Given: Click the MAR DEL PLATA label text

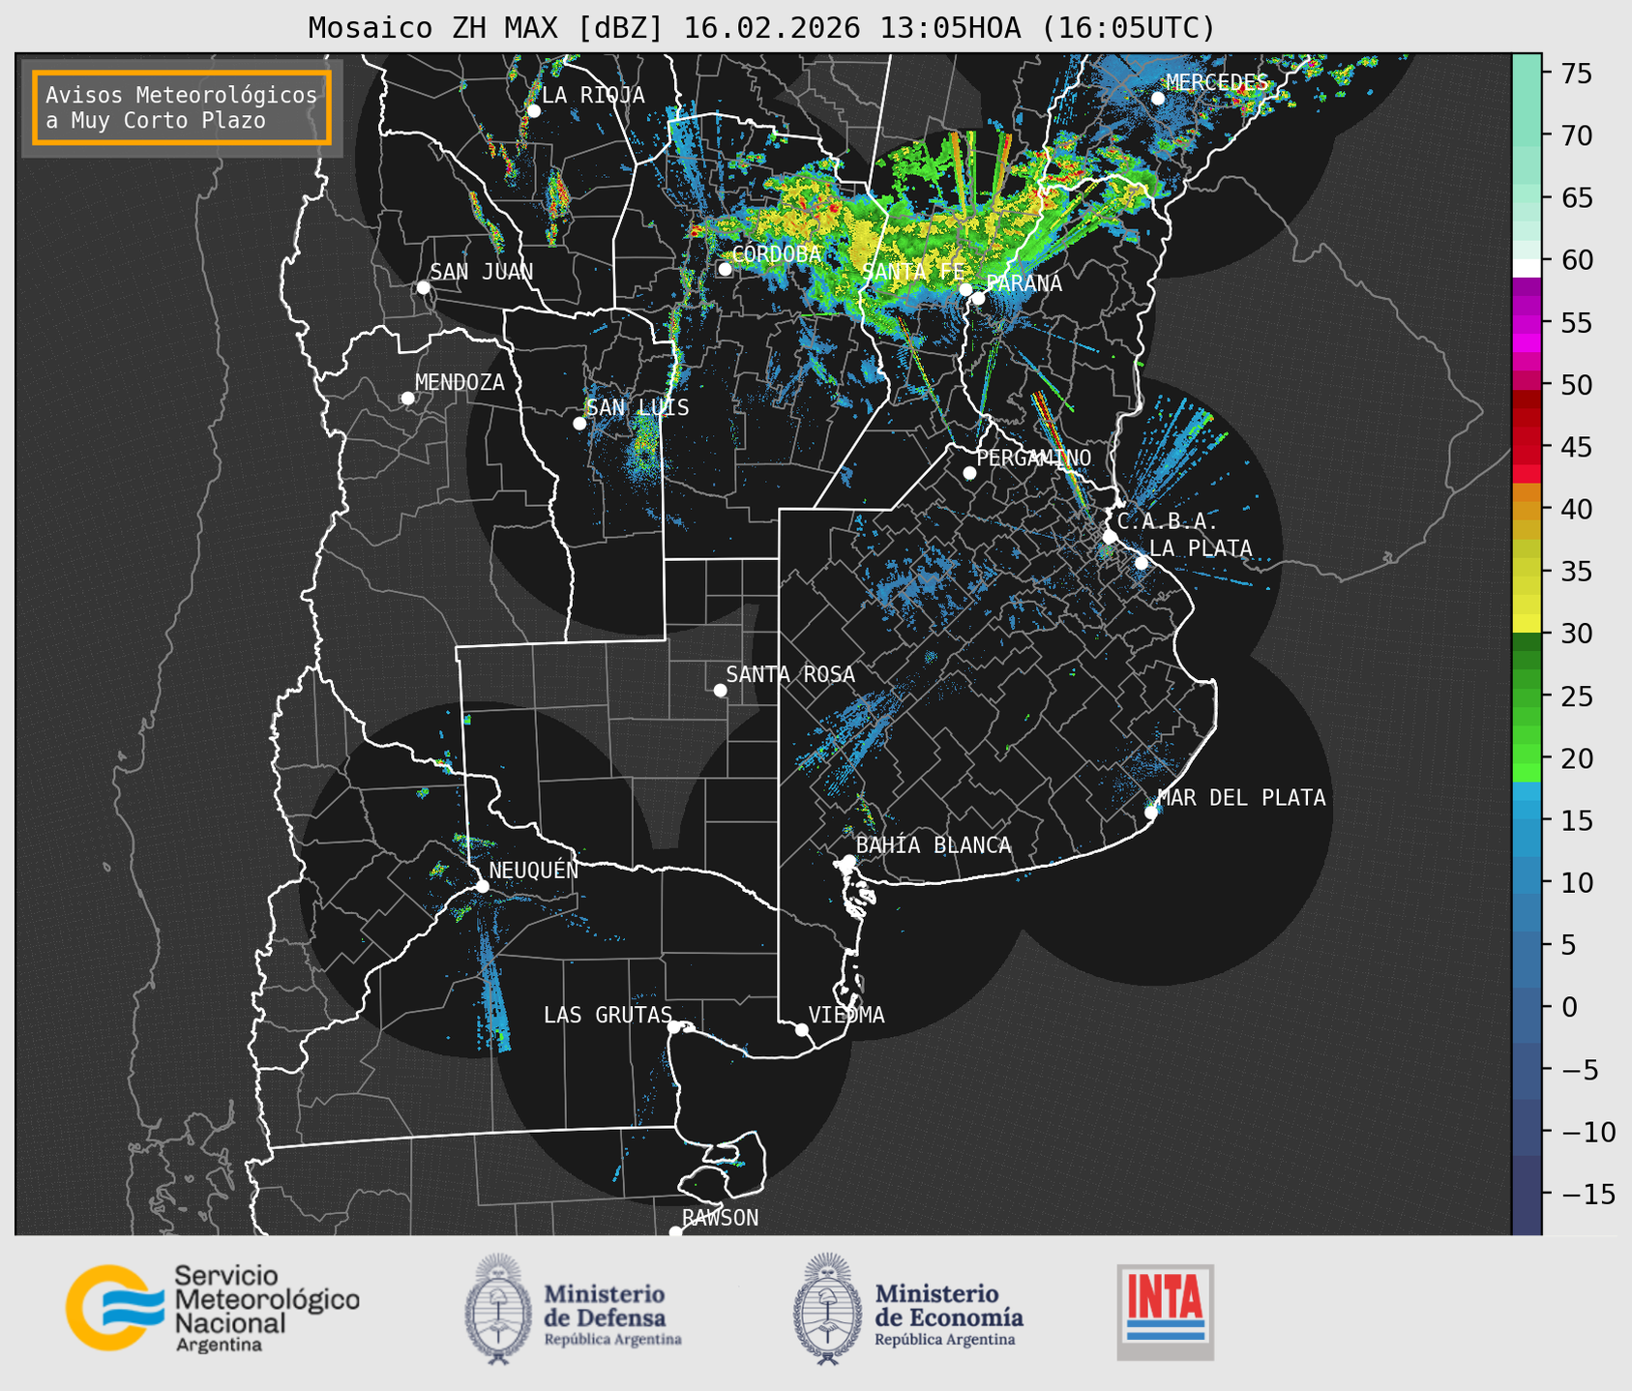Looking at the screenshot, I should point(1241,798).
